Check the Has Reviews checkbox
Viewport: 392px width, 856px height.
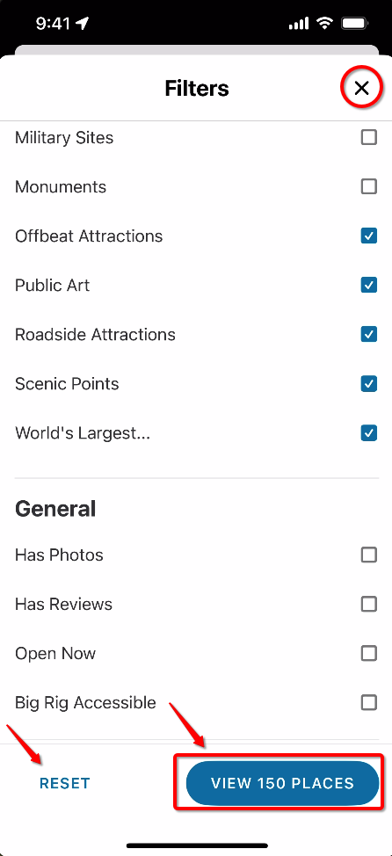pos(369,605)
